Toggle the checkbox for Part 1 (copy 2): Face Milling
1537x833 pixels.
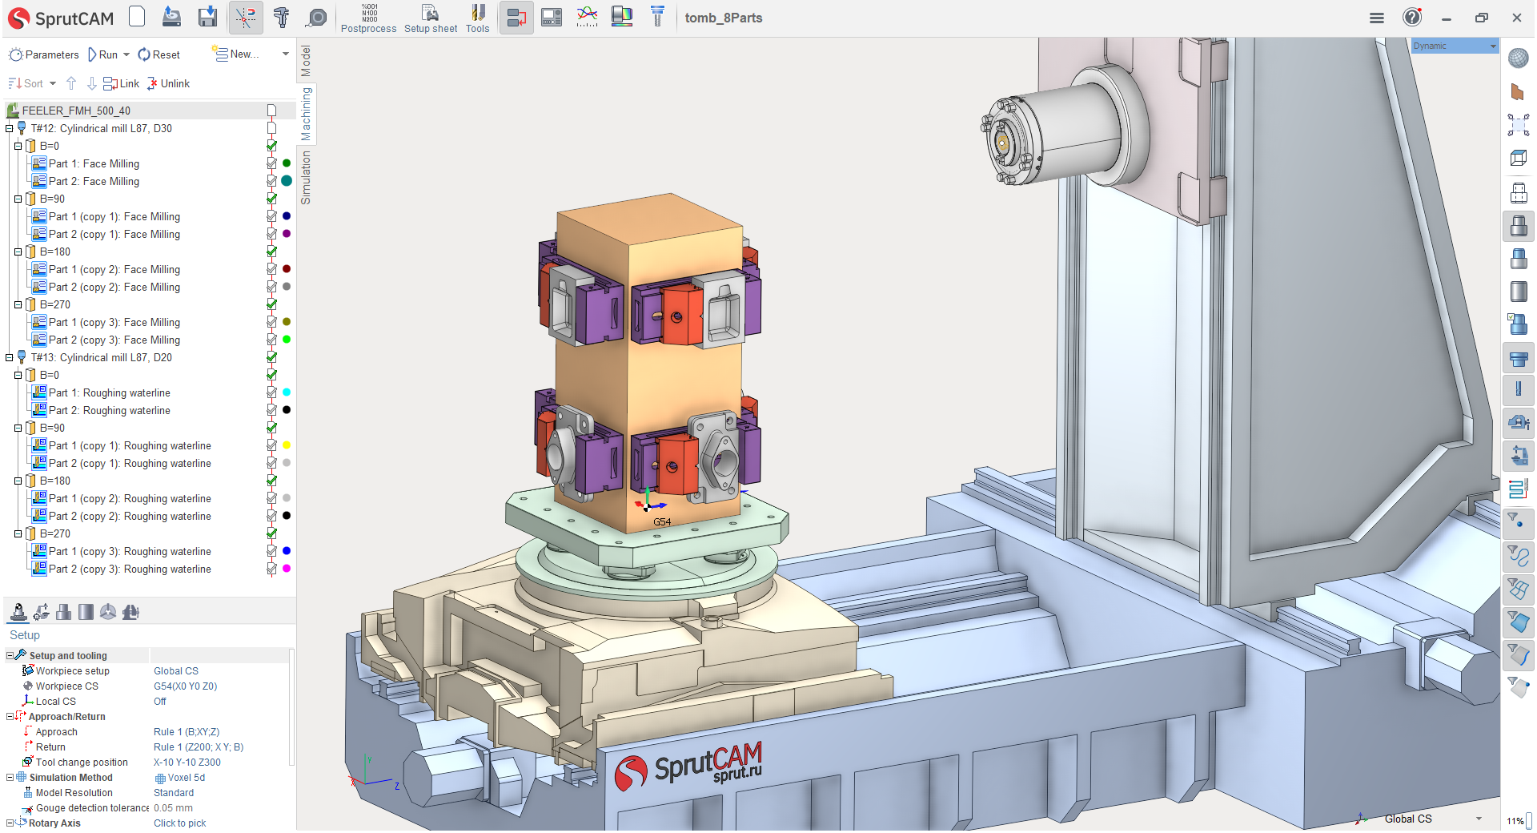click(272, 269)
